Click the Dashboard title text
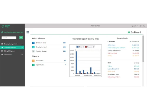 pyautogui.click(x=136, y=32)
